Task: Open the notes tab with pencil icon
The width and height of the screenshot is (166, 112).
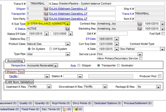Action: tap(67, 109)
